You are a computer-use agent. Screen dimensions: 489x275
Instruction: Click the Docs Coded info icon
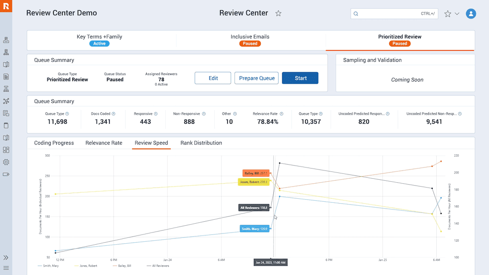coord(113,114)
